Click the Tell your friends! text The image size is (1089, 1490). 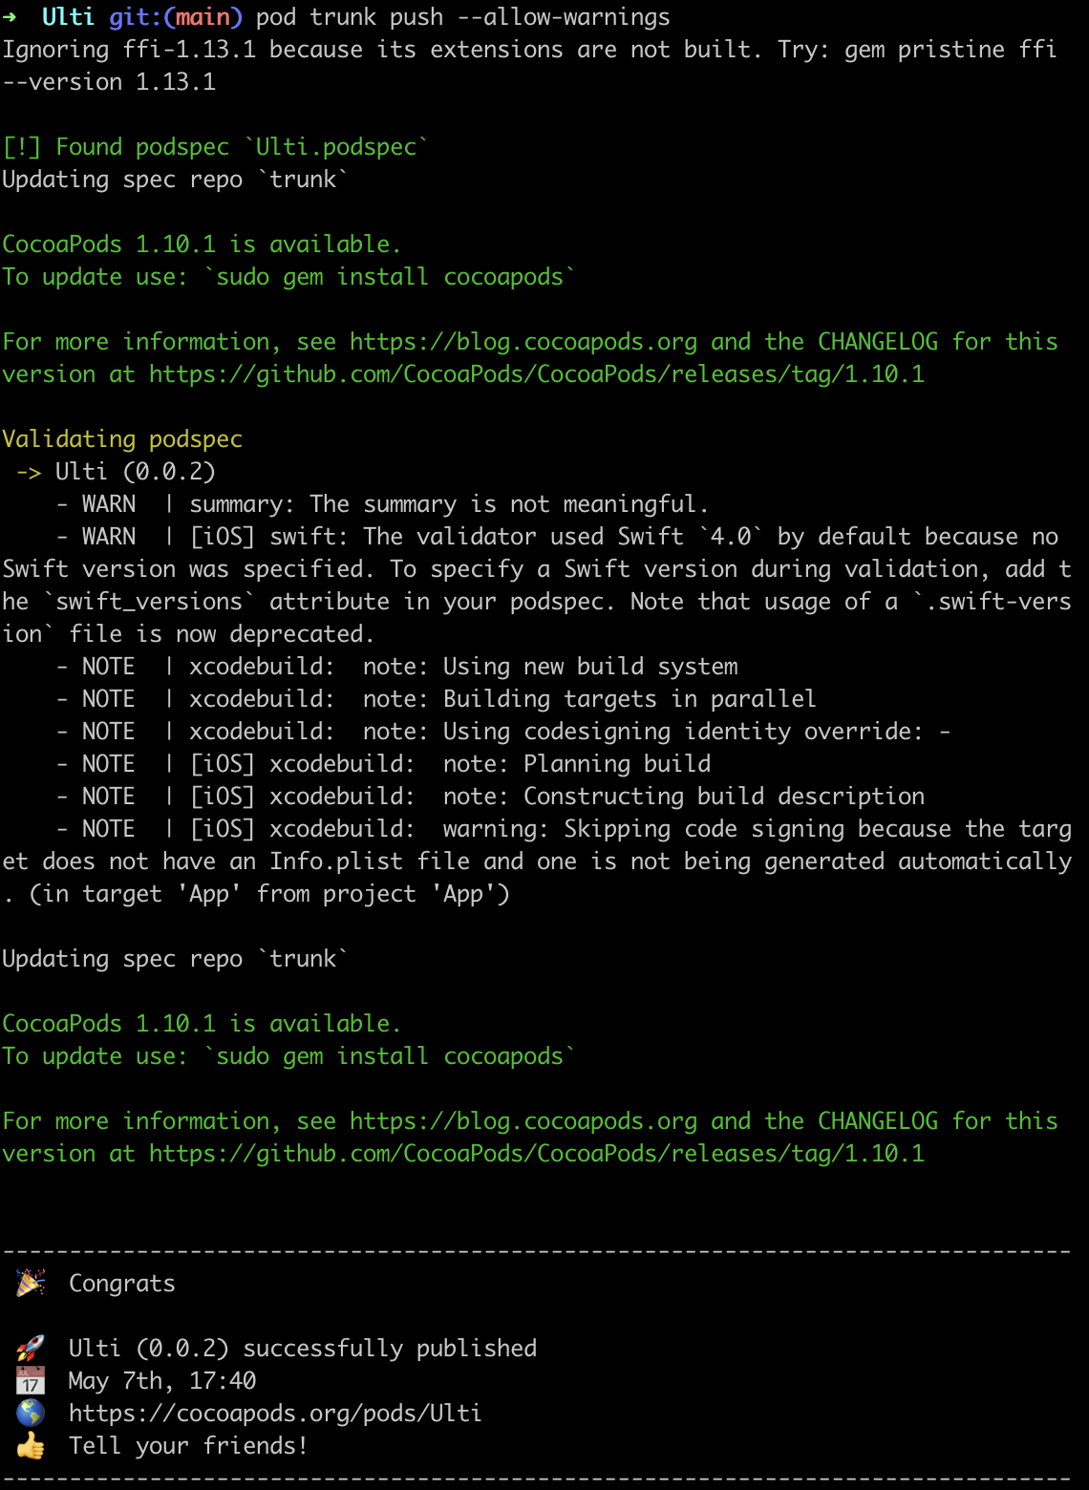coord(188,1445)
